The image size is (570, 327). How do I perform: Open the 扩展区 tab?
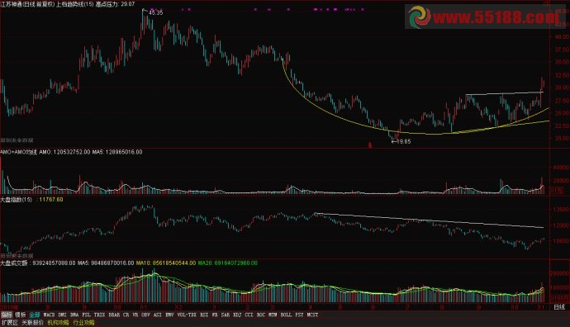(x=10, y=322)
